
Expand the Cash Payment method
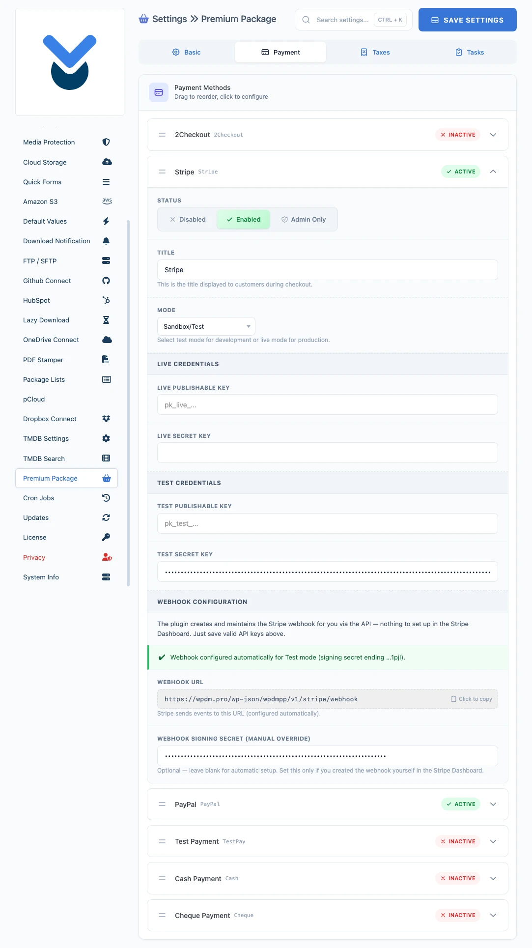(493, 878)
